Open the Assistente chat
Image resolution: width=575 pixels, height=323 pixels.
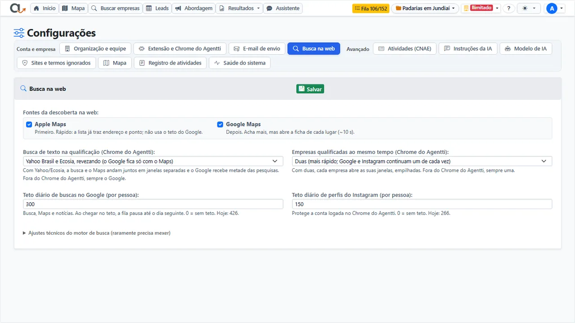click(283, 8)
